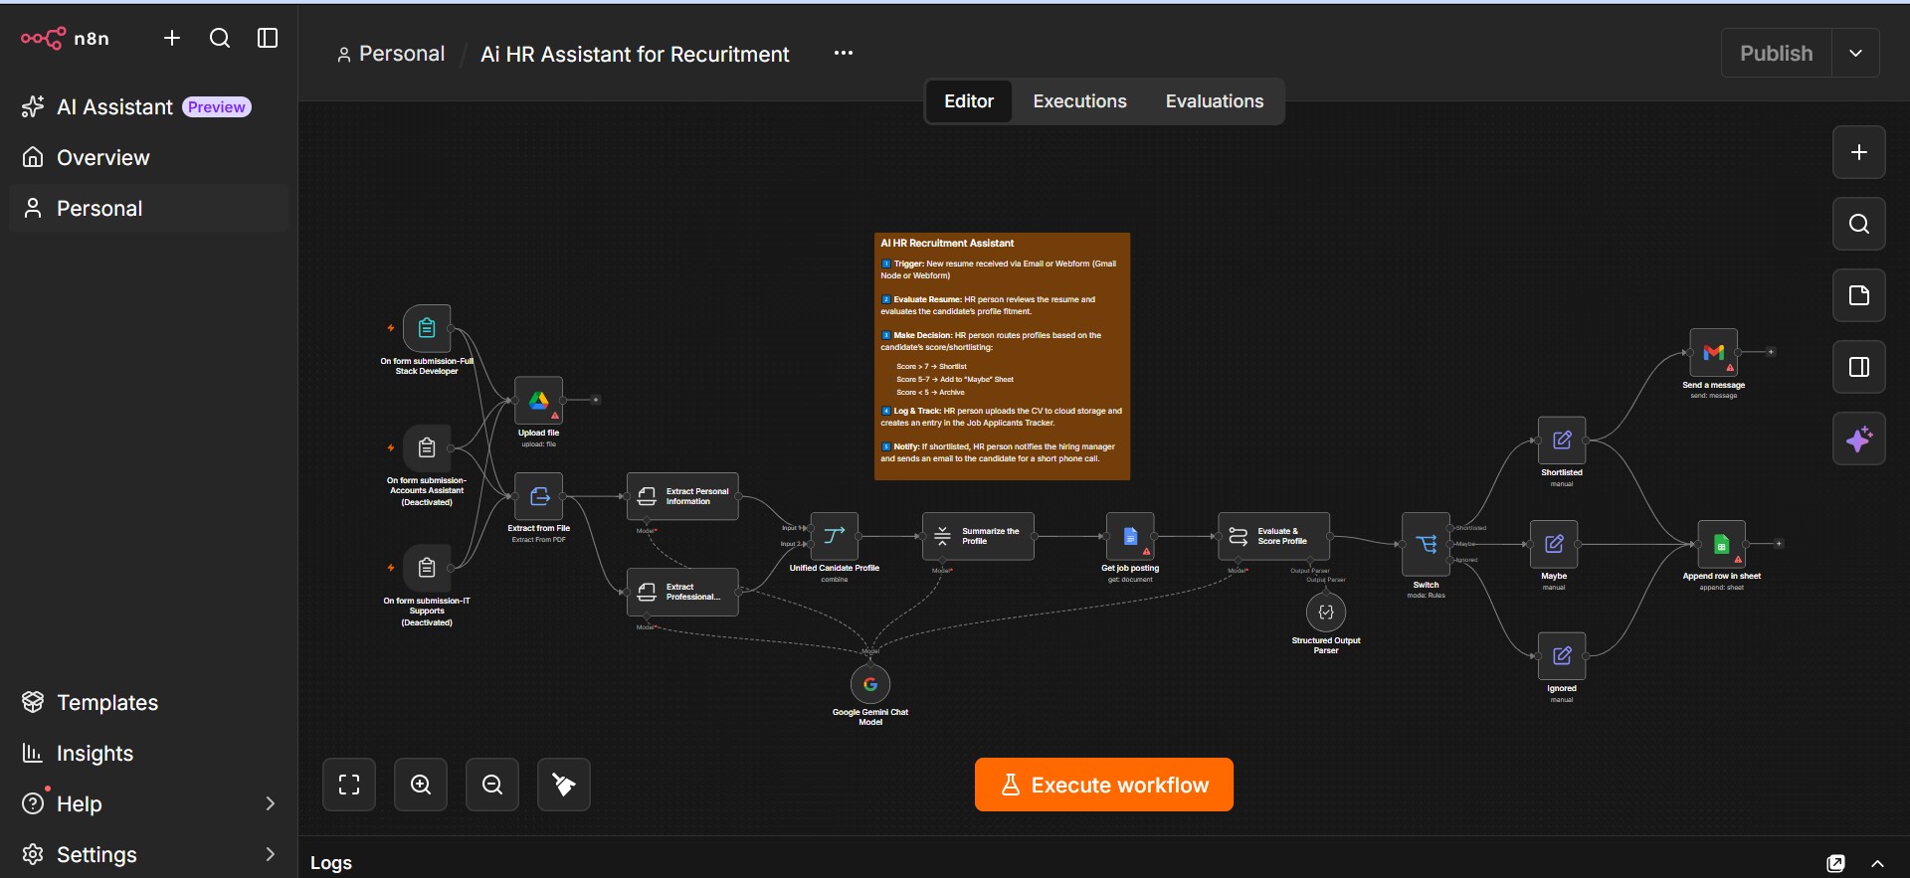Expand the Logs panel chevron
The width and height of the screenshot is (1910, 878).
tap(1877, 863)
